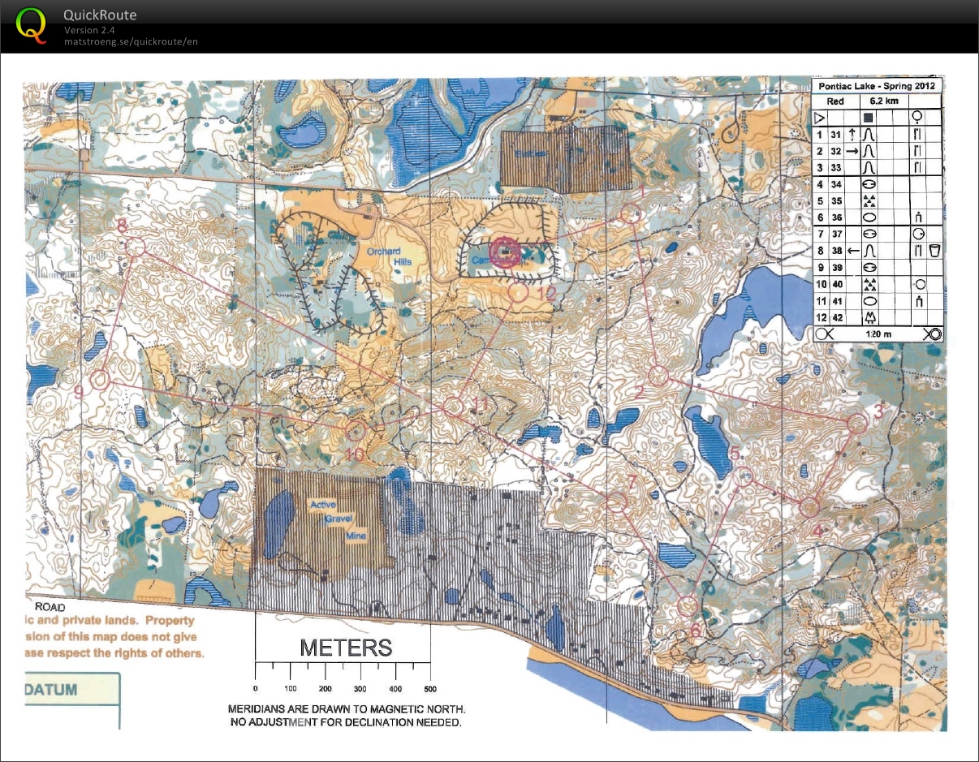Screen dimensions: 979x762
Task: Click the Orchard Hills map label
Action: tap(389, 256)
